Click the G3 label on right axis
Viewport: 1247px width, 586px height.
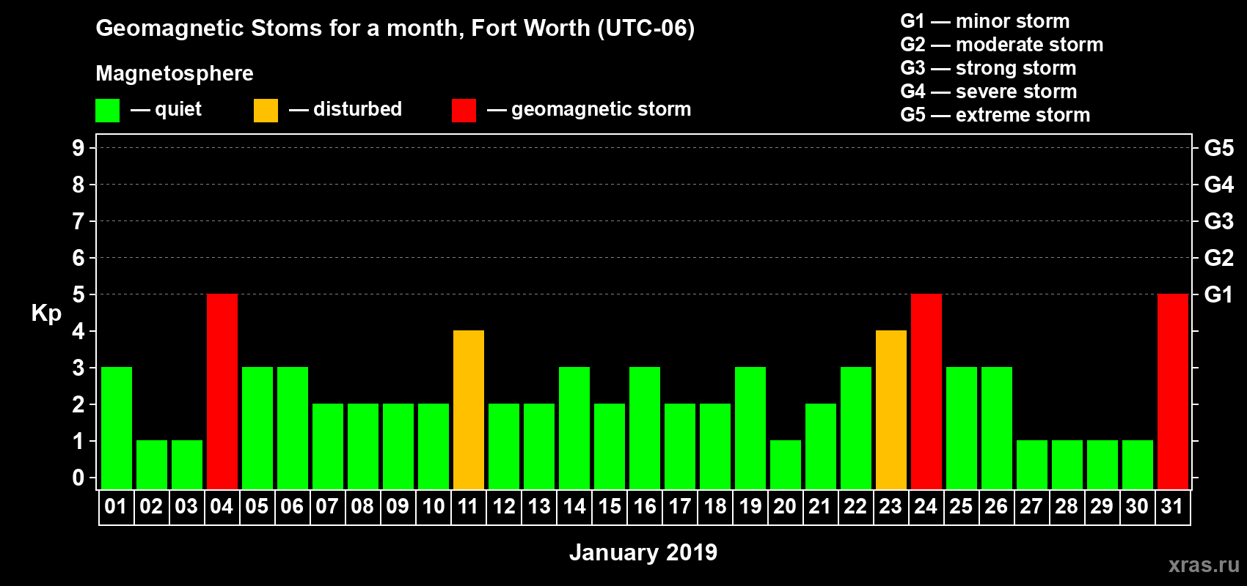pyautogui.click(x=1218, y=221)
